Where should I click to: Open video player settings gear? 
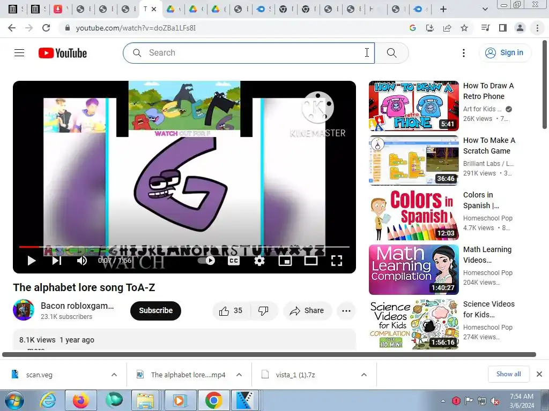(x=259, y=261)
